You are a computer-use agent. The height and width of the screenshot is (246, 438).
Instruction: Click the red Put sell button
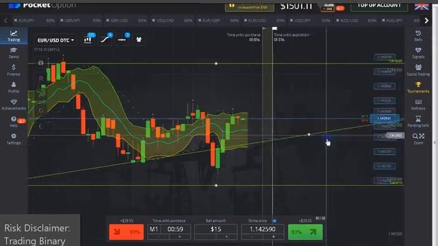[x=126, y=232]
